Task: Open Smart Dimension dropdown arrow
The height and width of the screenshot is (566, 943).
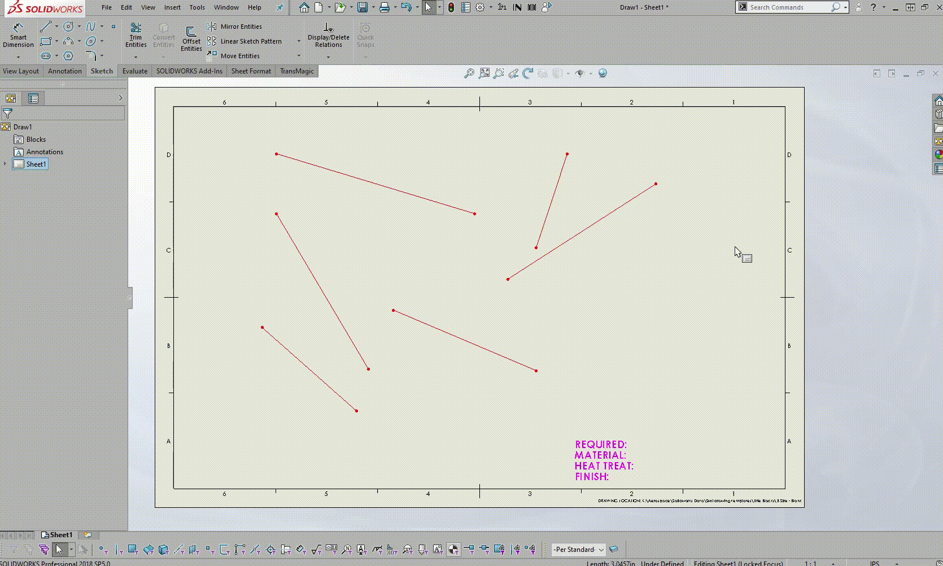Action: (x=18, y=56)
